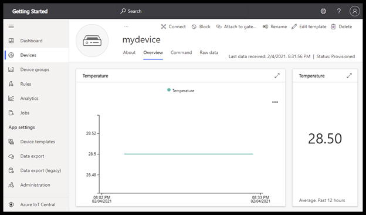Choose Edit template command

tap(313, 26)
